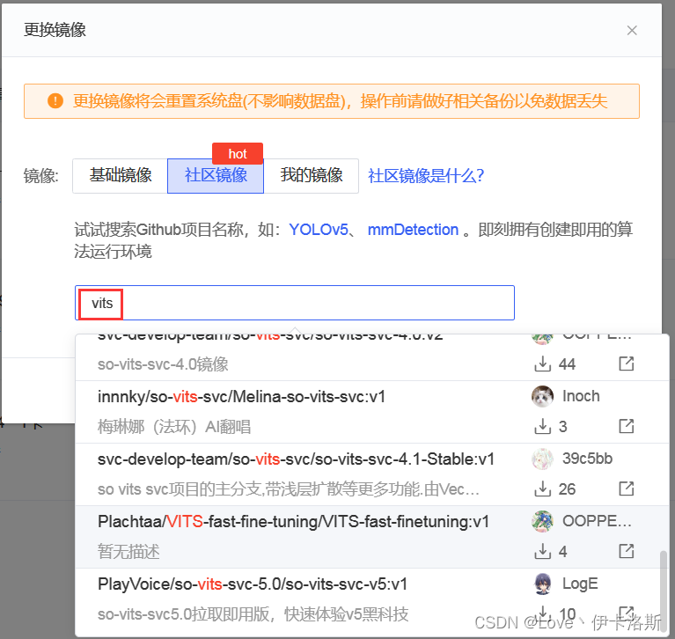This screenshot has width=675, height=639.
Task: Click the LogE user avatar
Action: [x=542, y=584]
